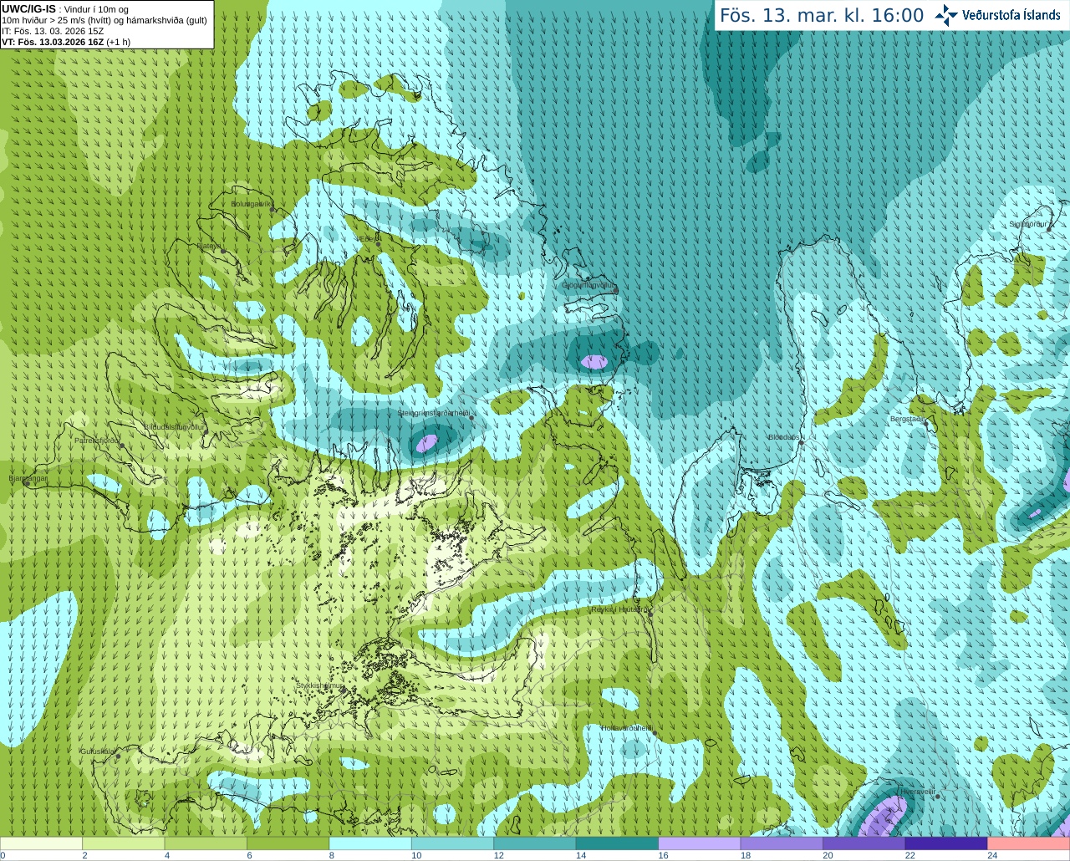The image size is (1070, 861).
Task: Pick the 10–12 m/s turquoise legend swatch
Action: point(452,843)
